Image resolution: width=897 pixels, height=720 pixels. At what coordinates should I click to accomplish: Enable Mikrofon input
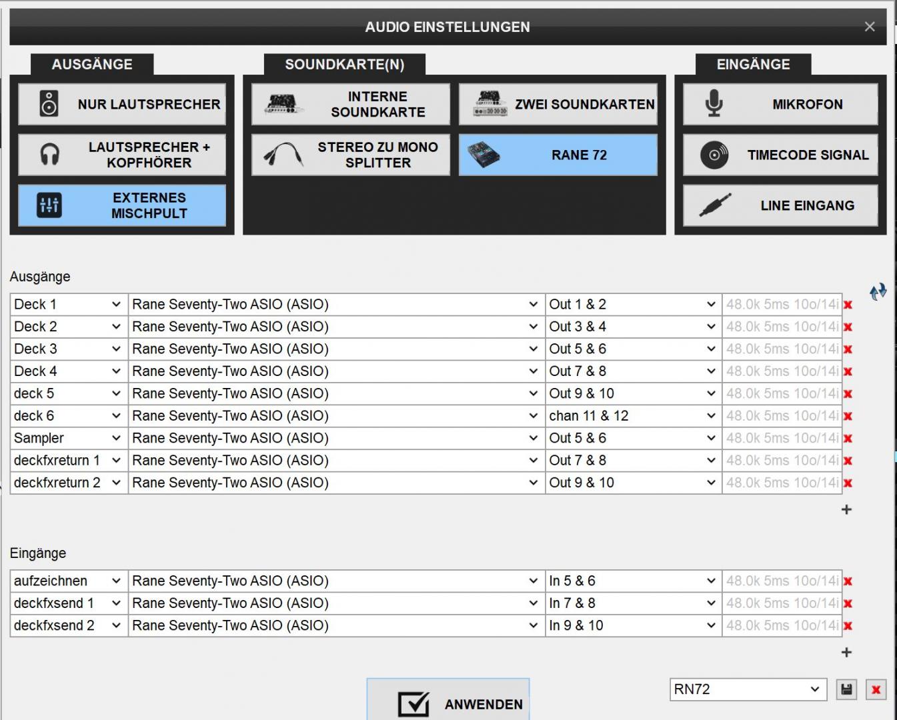(780, 104)
